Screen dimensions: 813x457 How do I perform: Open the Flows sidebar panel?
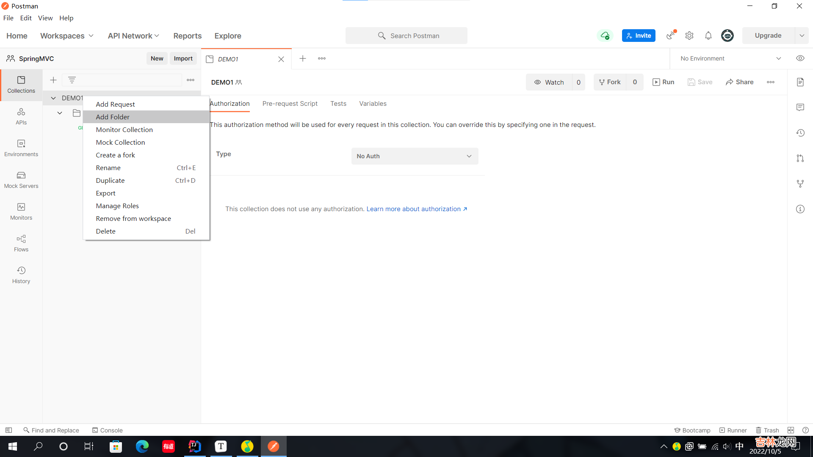[x=21, y=243]
